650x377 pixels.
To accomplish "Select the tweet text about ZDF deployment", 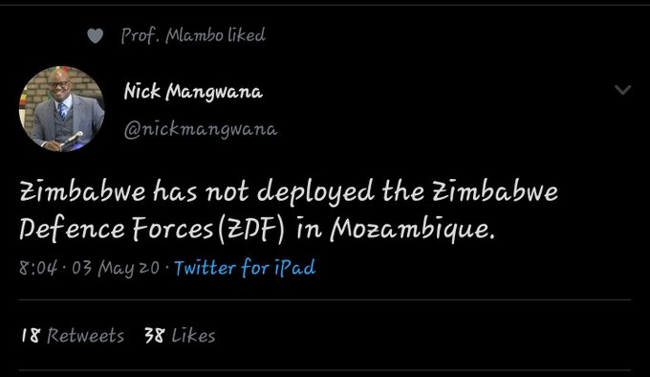I will [x=289, y=211].
